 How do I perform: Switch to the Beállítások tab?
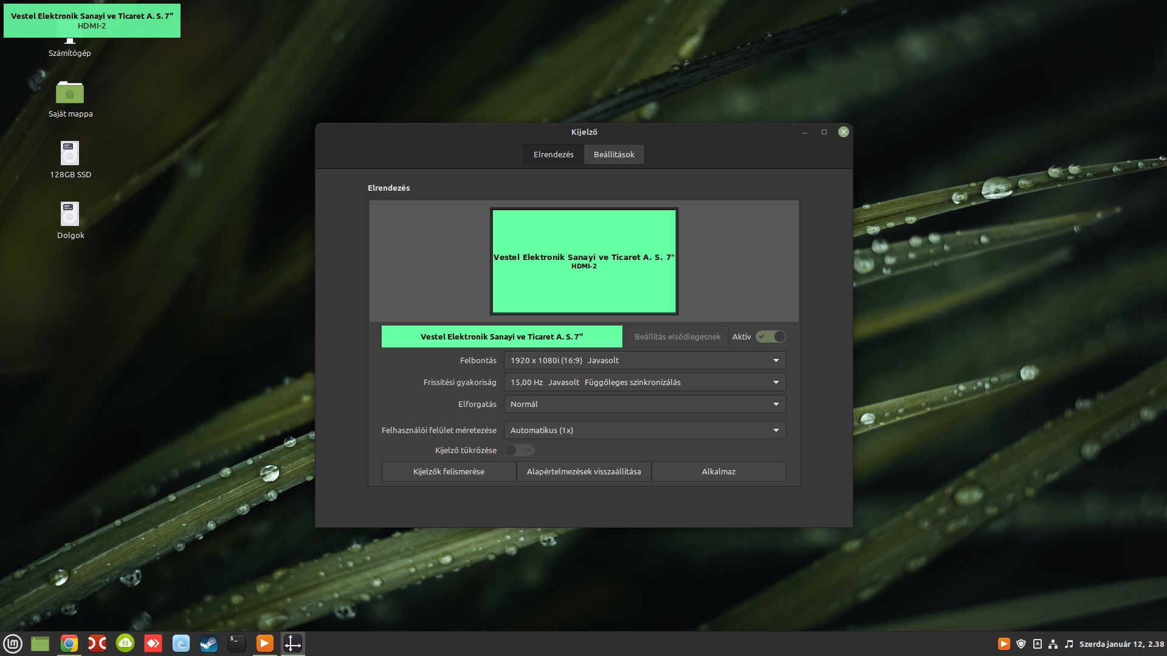pyautogui.click(x=614, y=154)
